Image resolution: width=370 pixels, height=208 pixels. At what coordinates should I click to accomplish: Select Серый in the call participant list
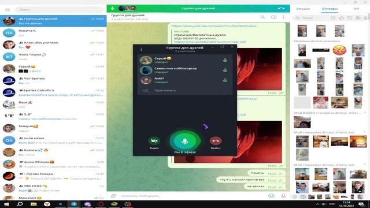tap(185, 60)
